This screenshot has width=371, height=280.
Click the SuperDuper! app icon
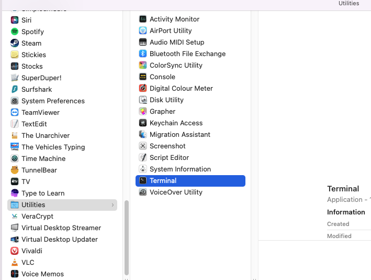point(15,78)
